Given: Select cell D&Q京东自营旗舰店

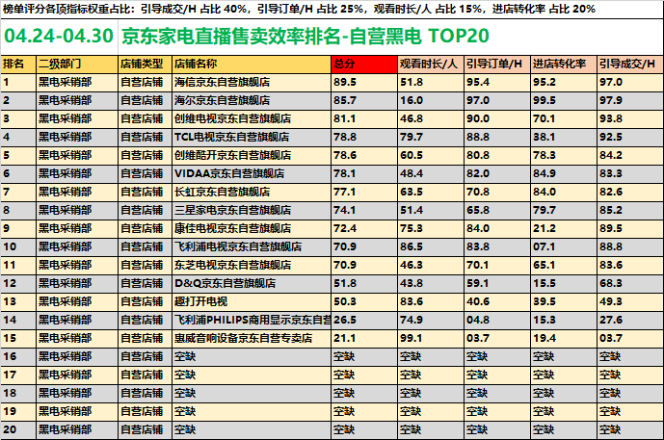Looking at the screenshot, I should pyautogui.click(x=252, y=283).
